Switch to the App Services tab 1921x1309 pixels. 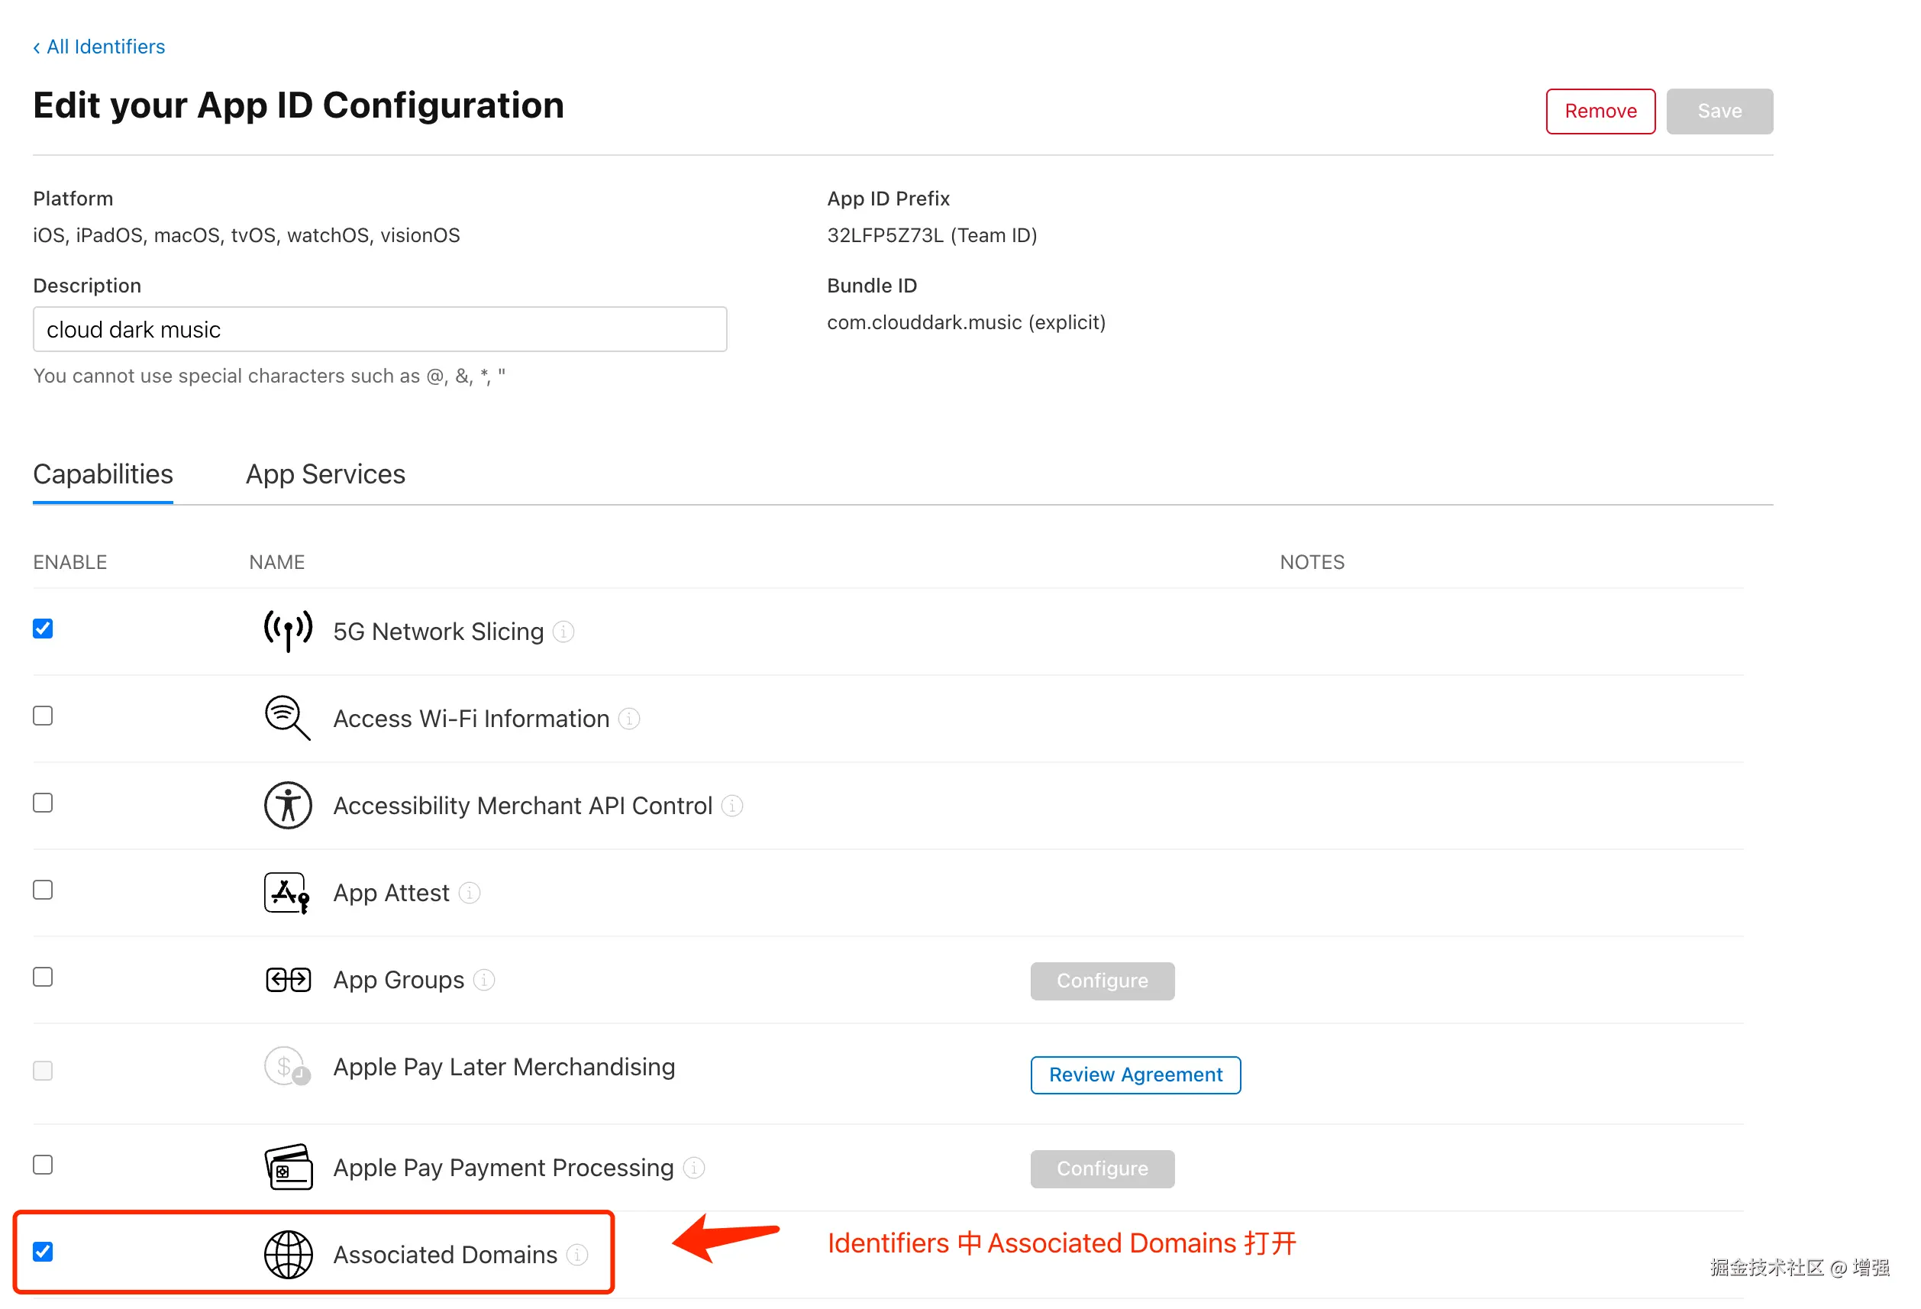(x=324, y=475)
